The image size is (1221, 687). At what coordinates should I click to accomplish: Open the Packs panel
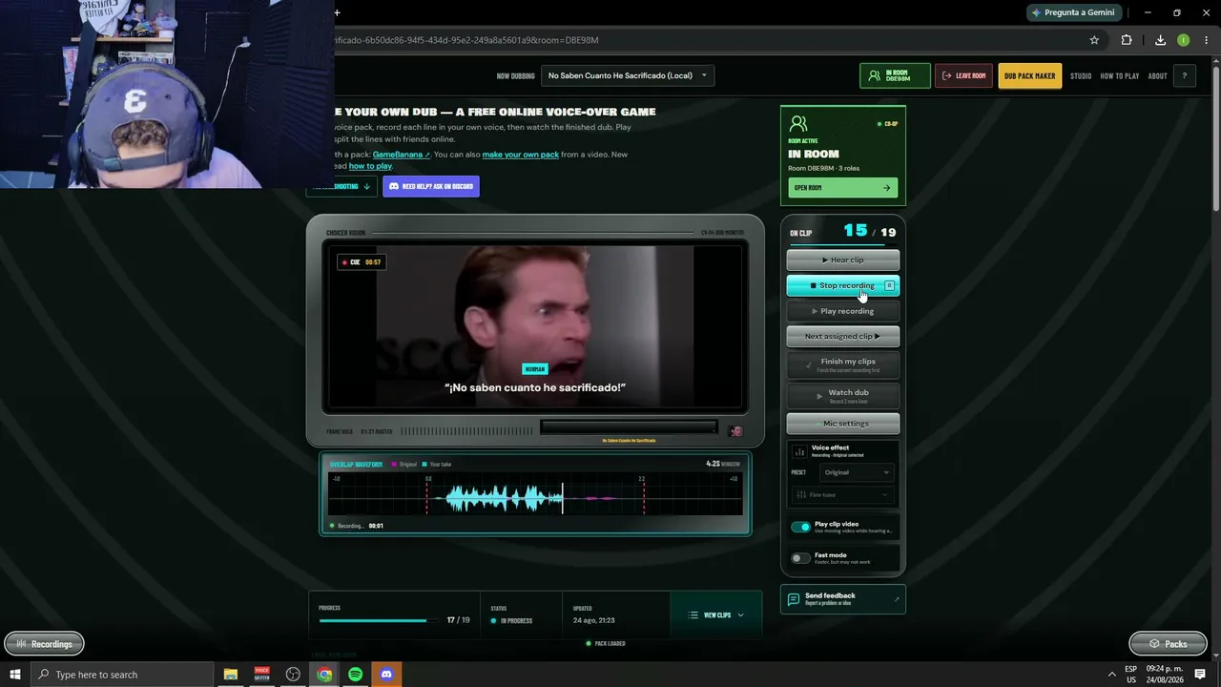point(1167,644)
